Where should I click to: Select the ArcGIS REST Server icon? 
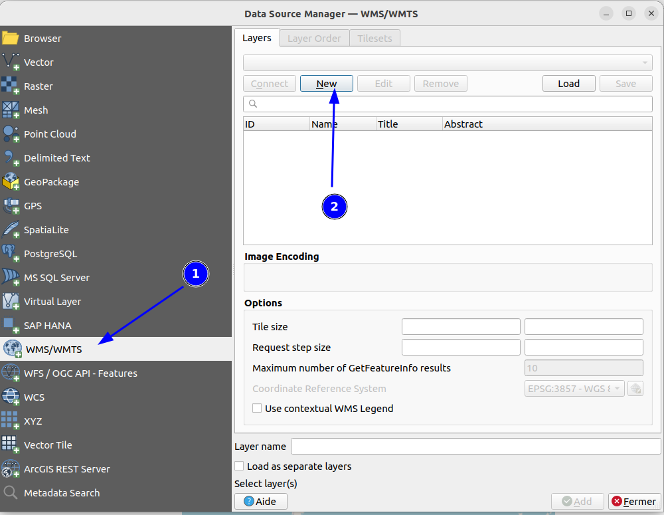coord(11,468)
